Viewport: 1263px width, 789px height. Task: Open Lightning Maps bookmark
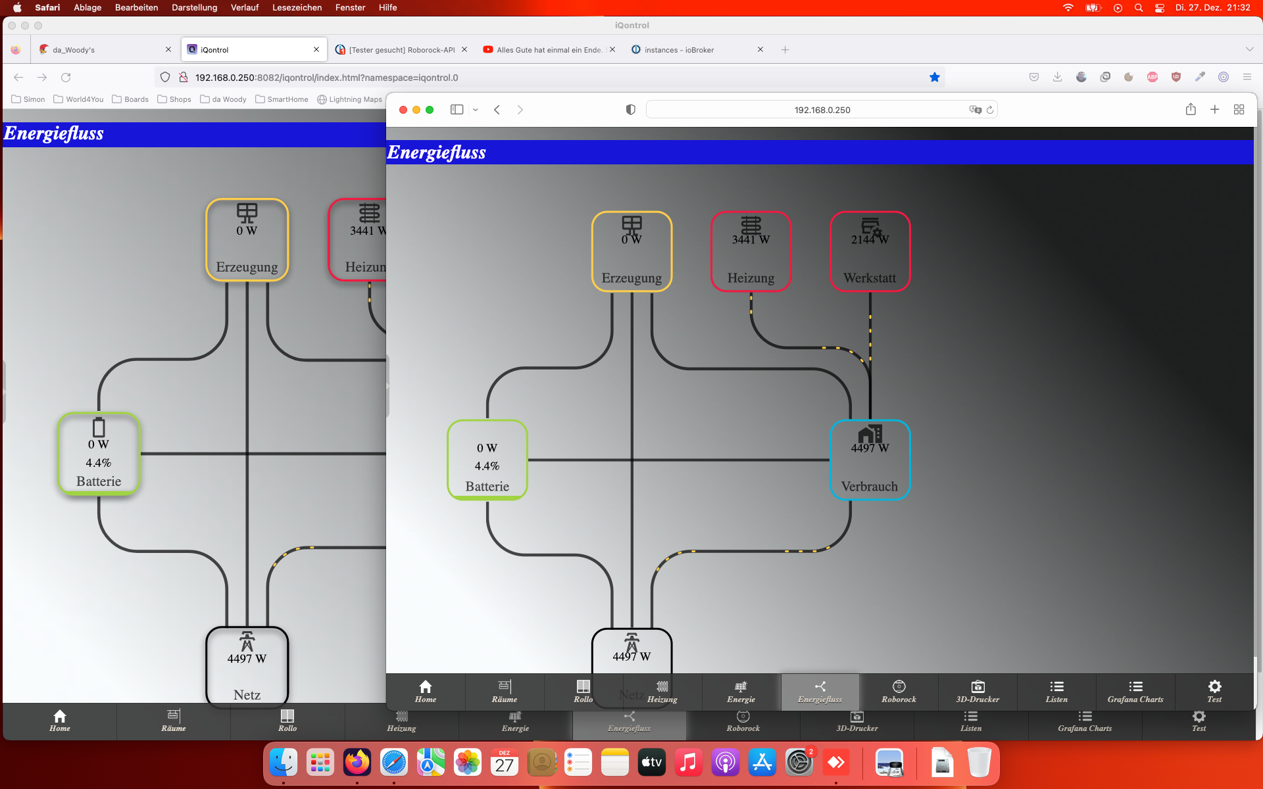(349, 99)
